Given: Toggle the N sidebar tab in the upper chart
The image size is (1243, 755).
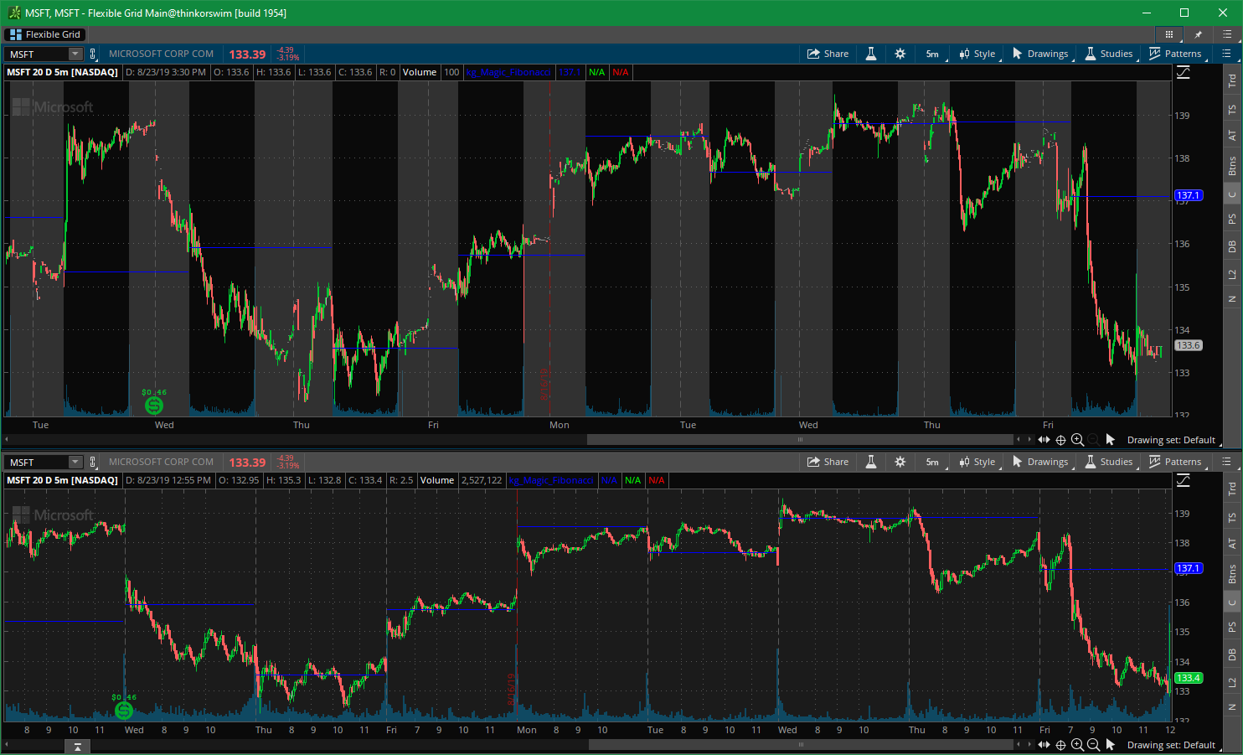Looking at the screenshot, I should point(1232,299).
